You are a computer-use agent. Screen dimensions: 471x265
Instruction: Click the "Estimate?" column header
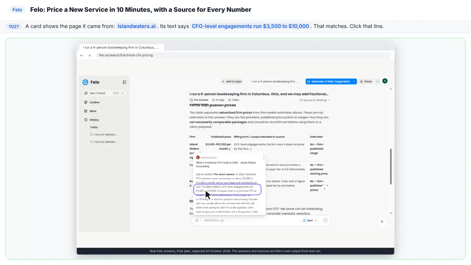pyautogui.click(x=316, y=137)
